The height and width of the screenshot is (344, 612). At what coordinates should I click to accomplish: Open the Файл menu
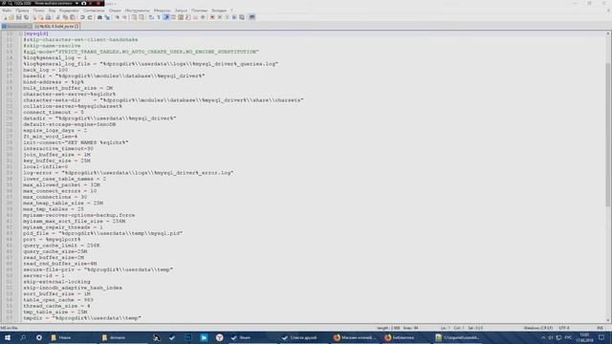pyautogui.click(x=7, y=11)
